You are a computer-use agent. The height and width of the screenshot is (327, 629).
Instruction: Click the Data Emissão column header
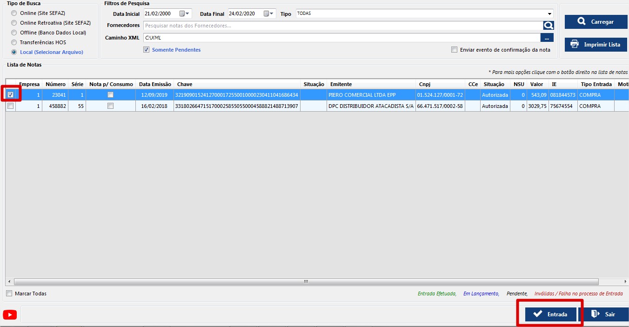pyautogui.click(x=155, y=84)
